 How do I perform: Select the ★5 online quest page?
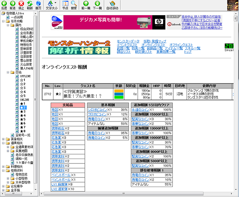pos(23,119)
